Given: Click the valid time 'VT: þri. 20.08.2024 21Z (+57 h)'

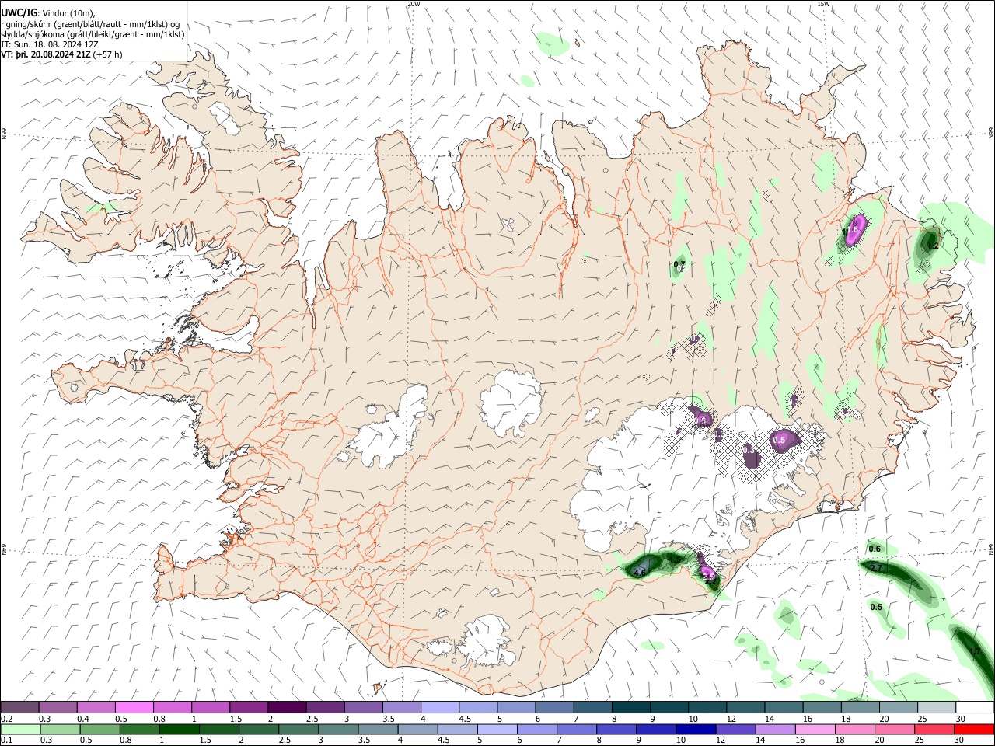Looking at the screenshot, I should pyautogui.click(x=61, y=54).
